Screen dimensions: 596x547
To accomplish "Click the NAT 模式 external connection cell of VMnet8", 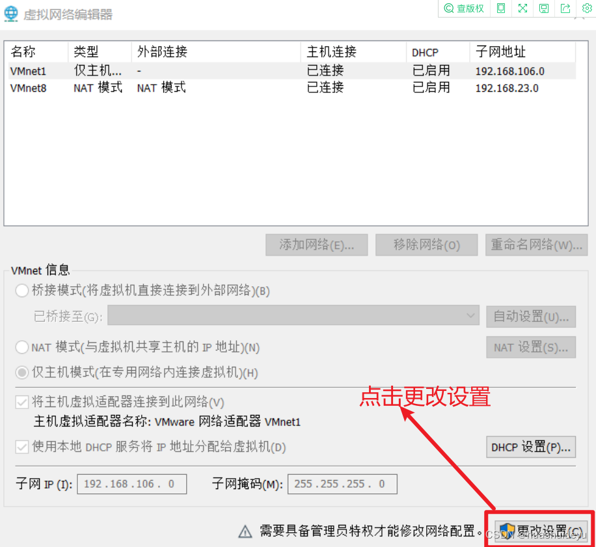I will (161, 88).
